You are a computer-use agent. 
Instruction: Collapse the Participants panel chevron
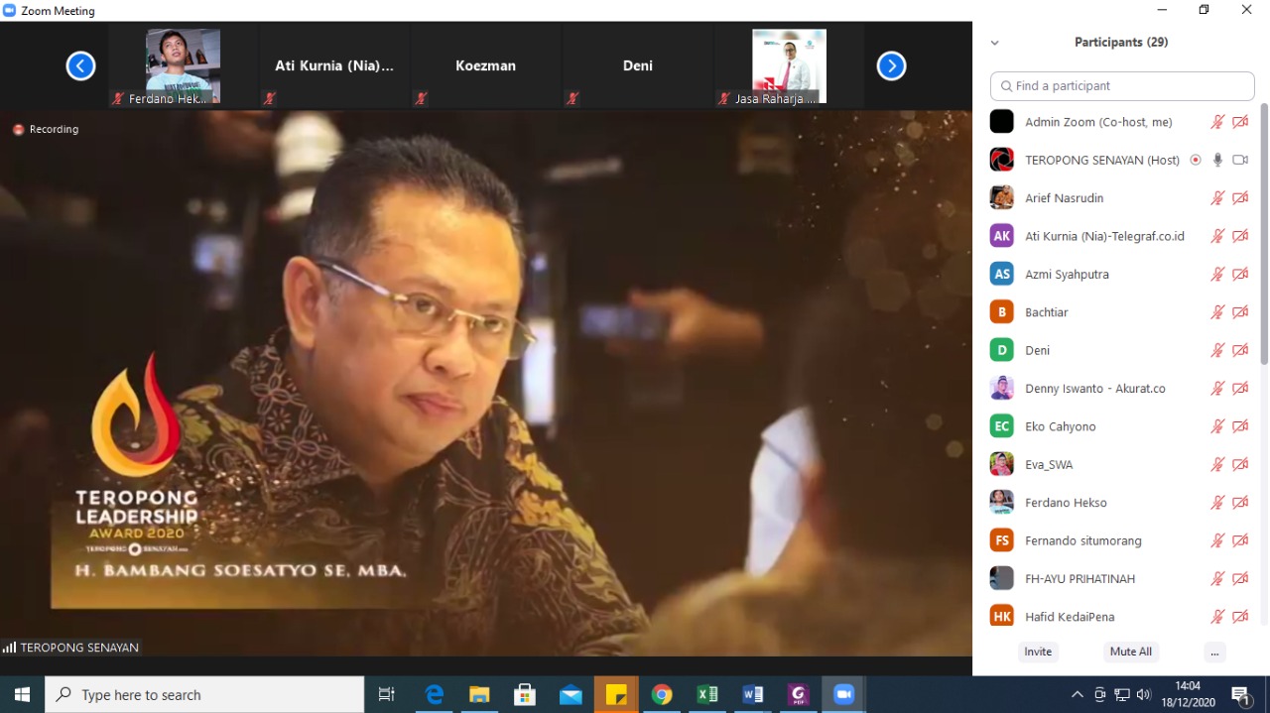[x=994, y=43]
